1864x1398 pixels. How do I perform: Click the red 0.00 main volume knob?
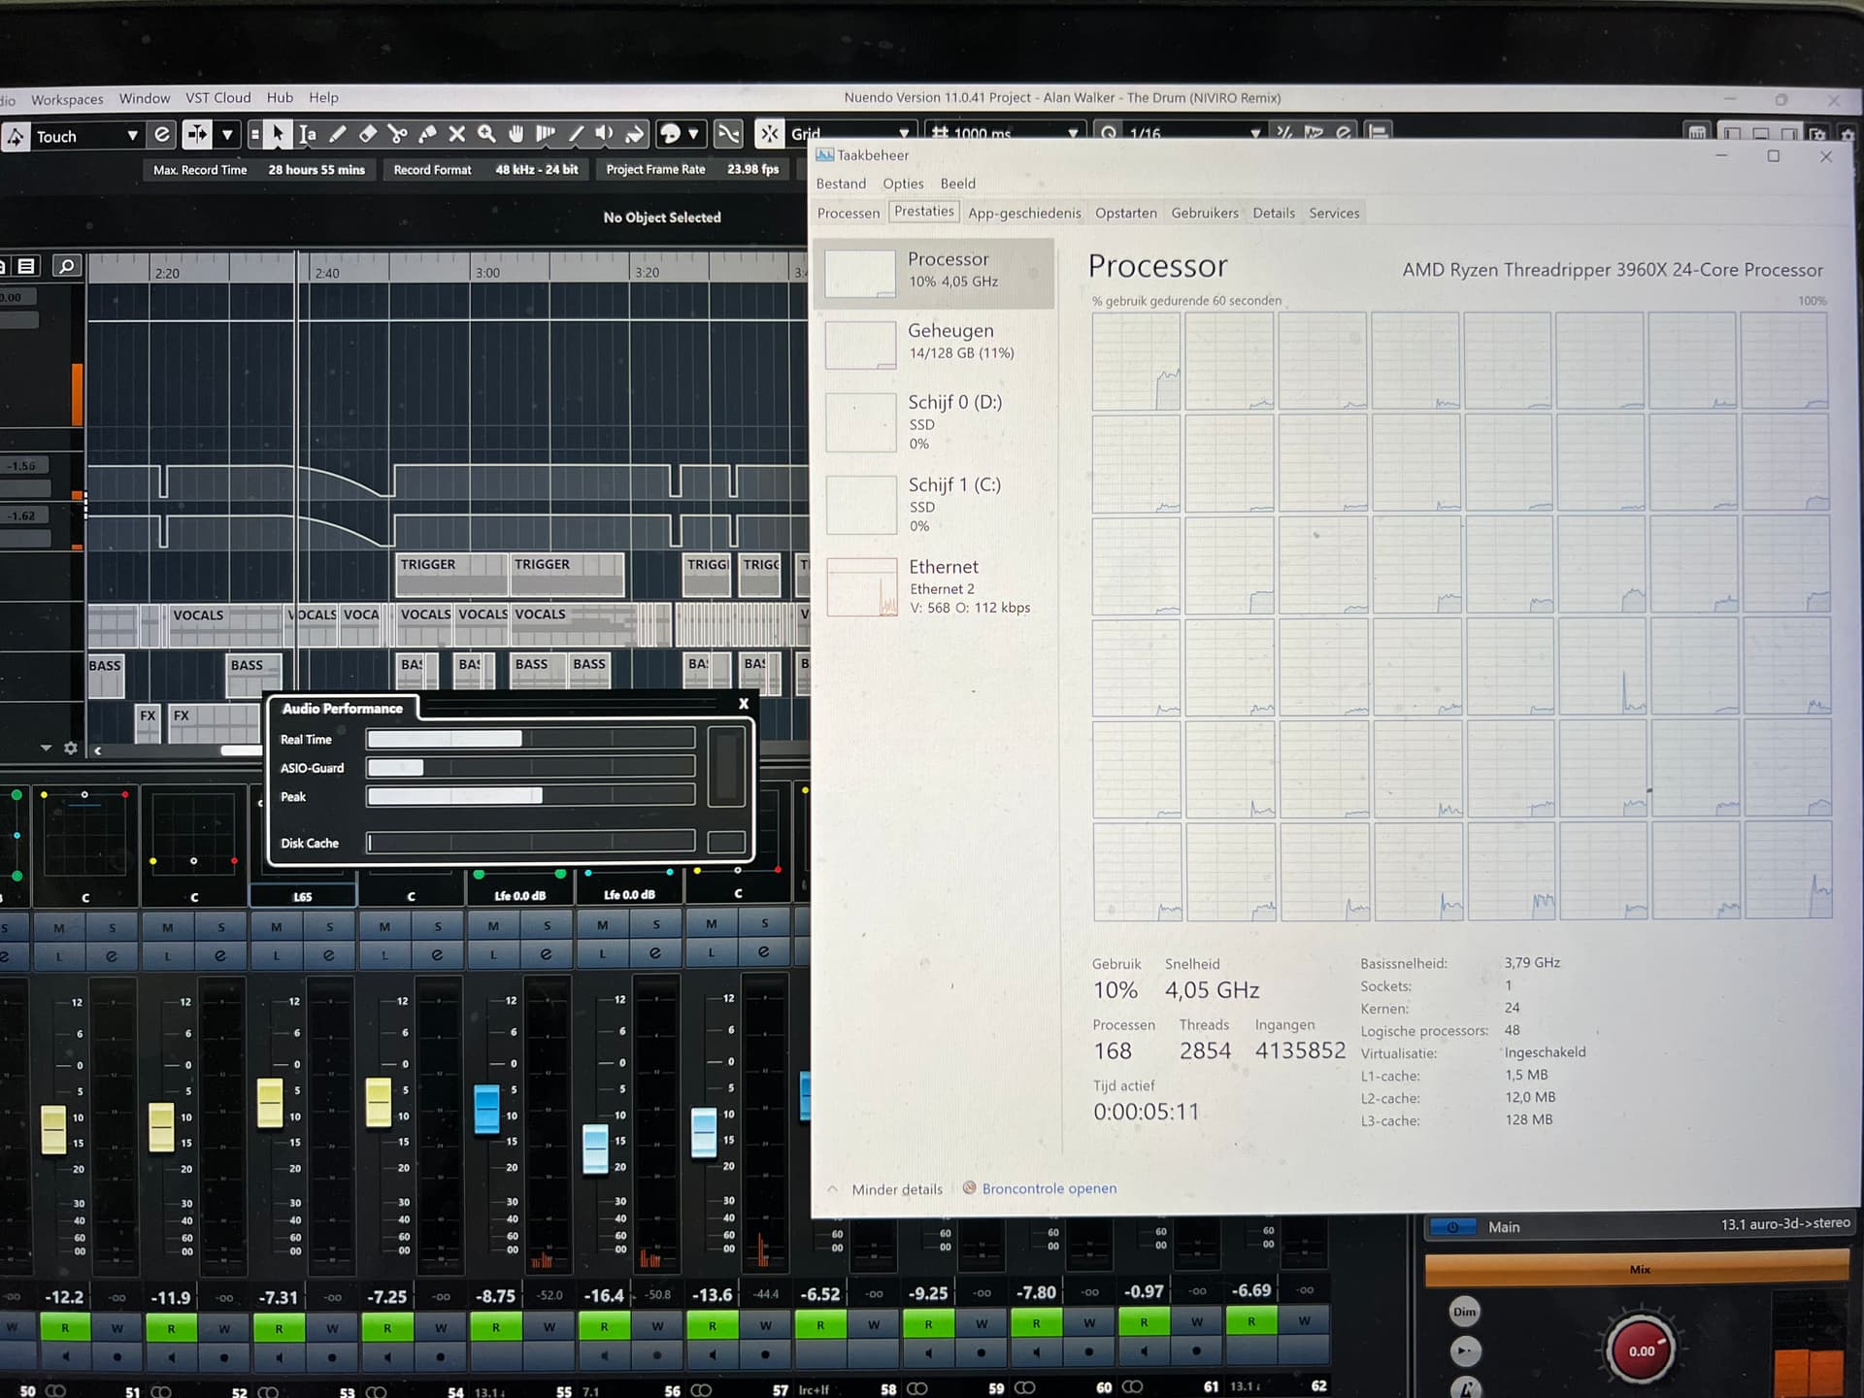pyautogui.click(x=1641, y=1350)
